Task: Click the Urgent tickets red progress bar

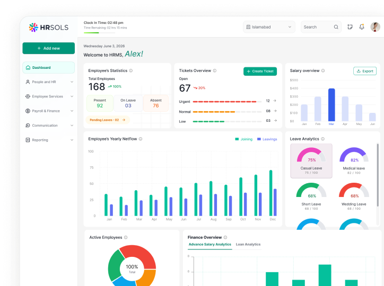Action: 227,102
